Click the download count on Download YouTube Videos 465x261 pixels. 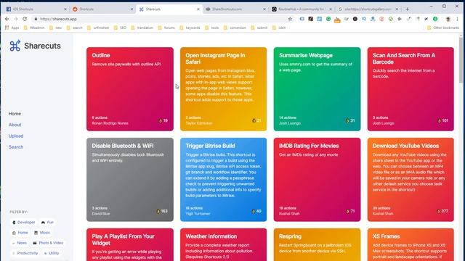tap(442, 211)
